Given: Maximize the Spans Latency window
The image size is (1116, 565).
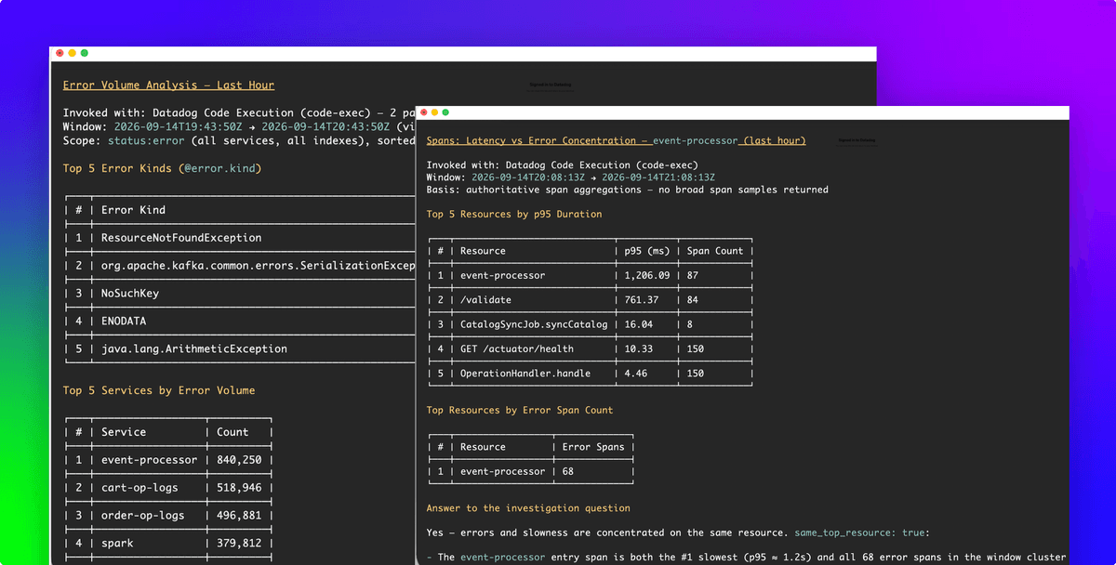Looking at the screenshot, I should pos(446,112).
